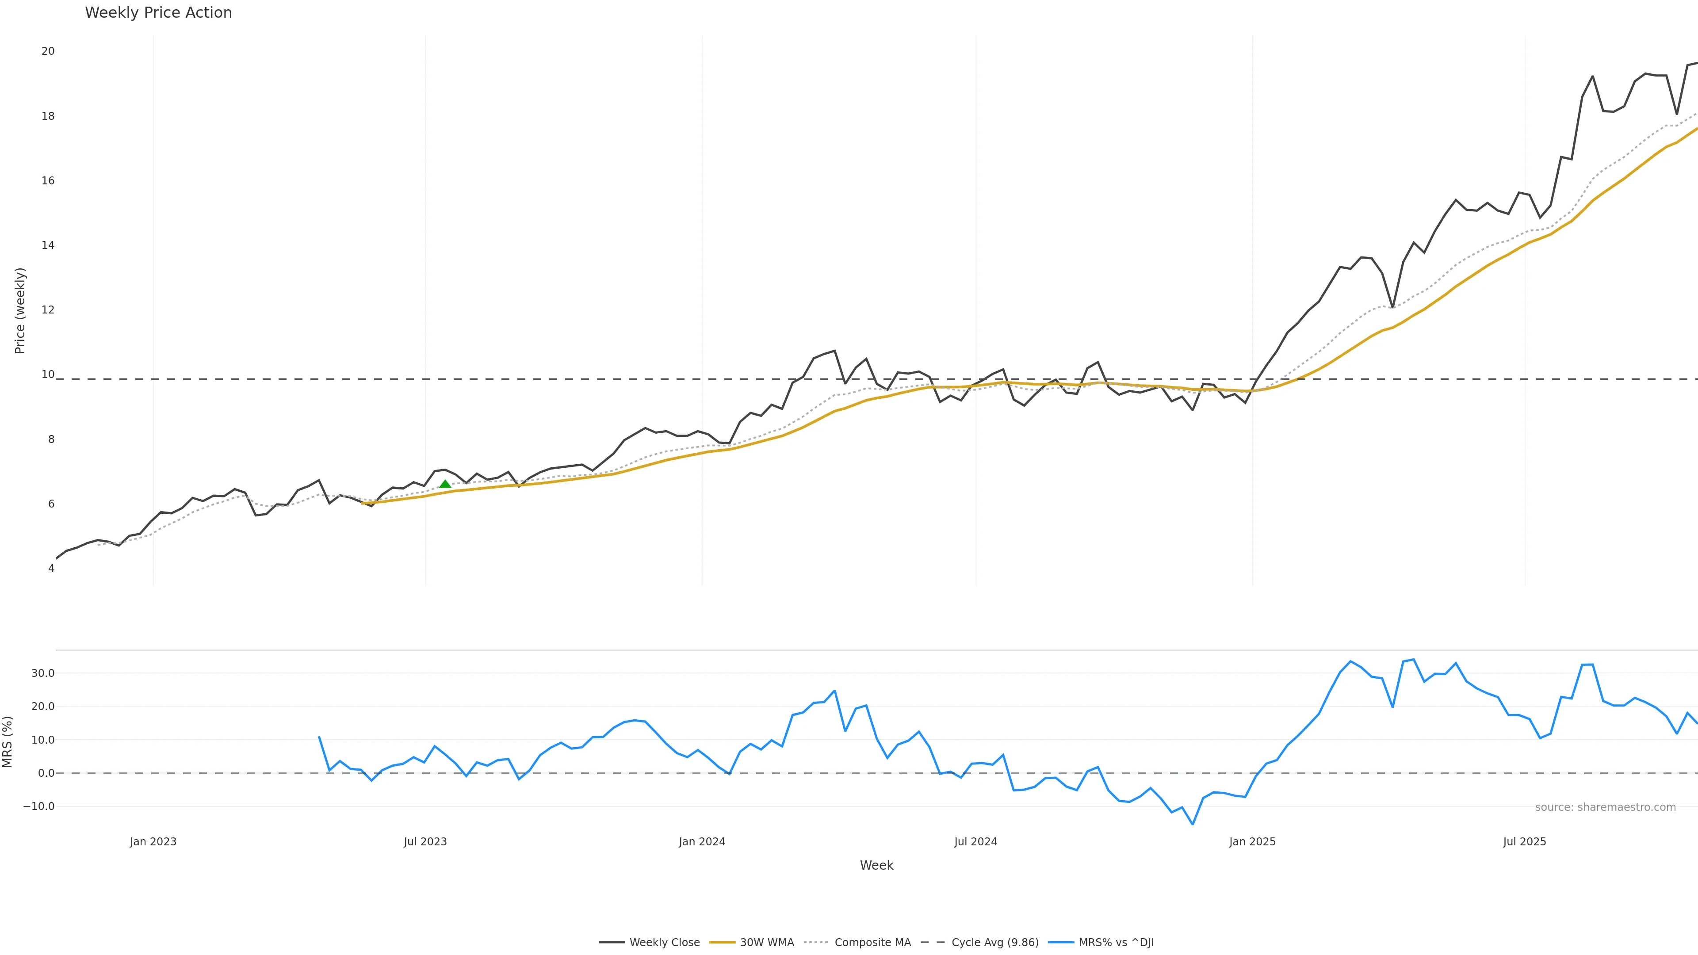Click the MRS (%) axis title
The height and width of the screenshot is (955, 1698).
[8, 741]
